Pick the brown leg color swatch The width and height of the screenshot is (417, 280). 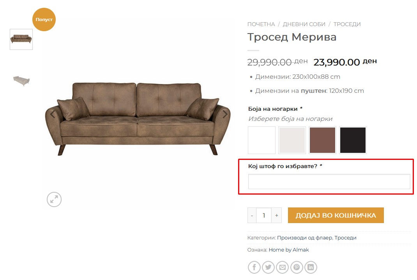pyautogui.click(x=322, y=140)
